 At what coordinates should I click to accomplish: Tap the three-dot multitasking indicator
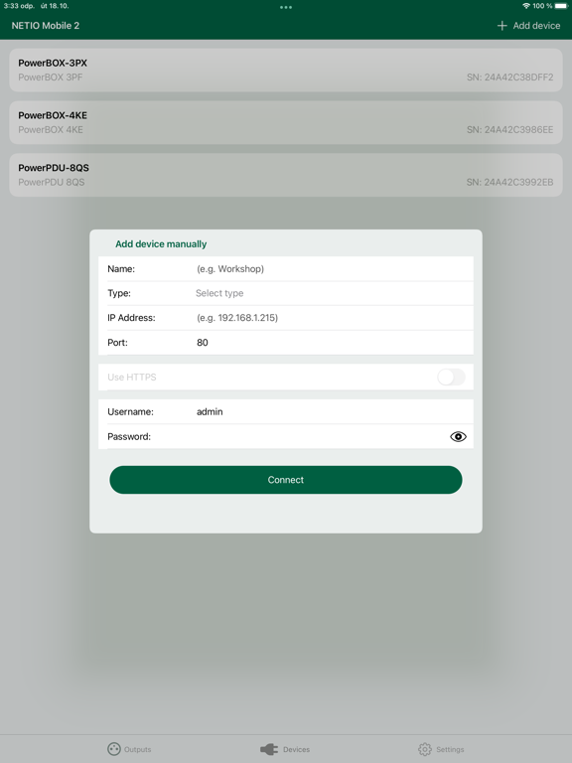pyautogui.click(x=286, y=7)
